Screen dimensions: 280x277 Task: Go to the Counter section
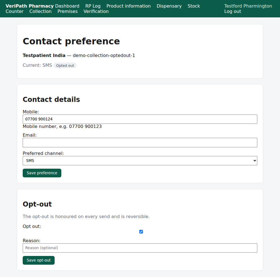click(x=15, y=11)
